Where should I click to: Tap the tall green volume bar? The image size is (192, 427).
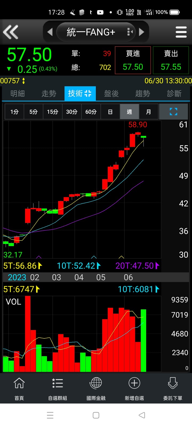tap(143, 341)
